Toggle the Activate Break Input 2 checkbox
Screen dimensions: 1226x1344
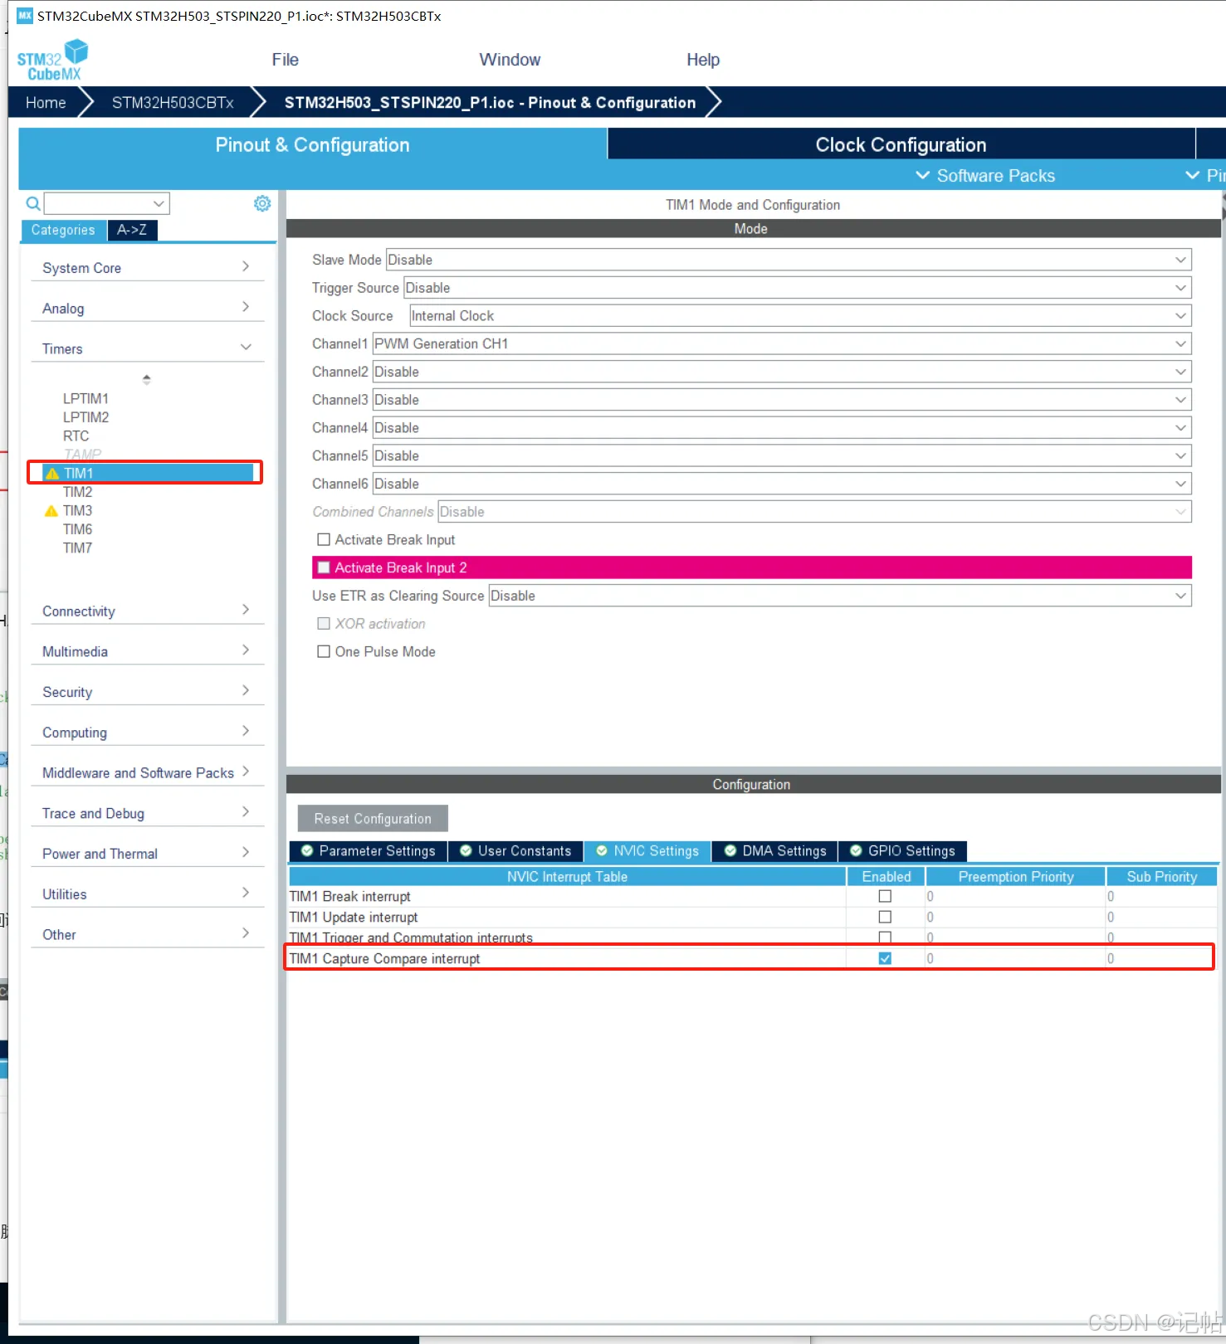(324, 568)
